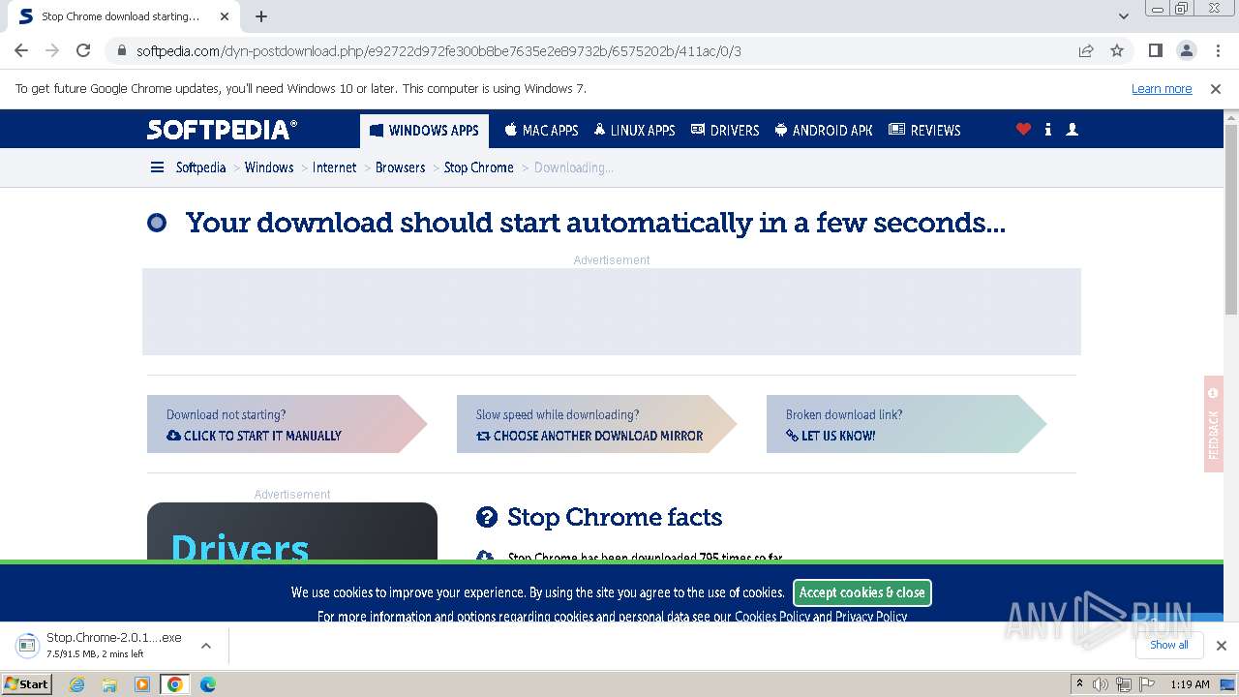Image resolution: width=1239 pixels, height=697 pixels.
Task: Select the Linux Apps tab
Action: tap(634, 130)
